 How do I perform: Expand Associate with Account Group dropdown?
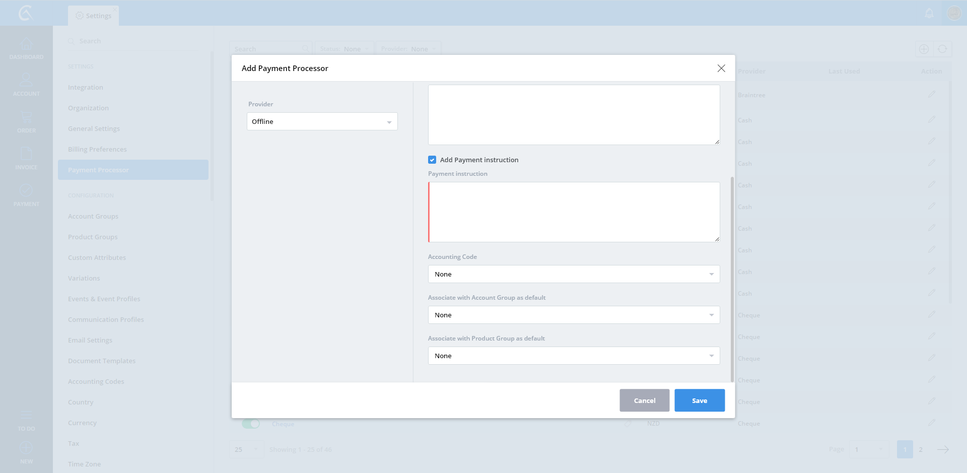tap(574, 315)
